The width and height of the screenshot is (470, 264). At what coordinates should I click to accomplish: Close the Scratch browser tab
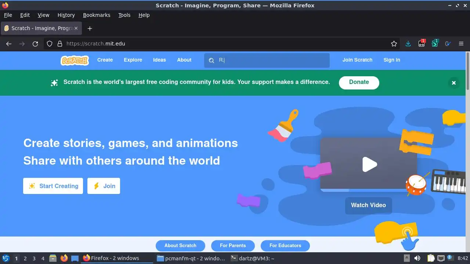click(76, 28)
